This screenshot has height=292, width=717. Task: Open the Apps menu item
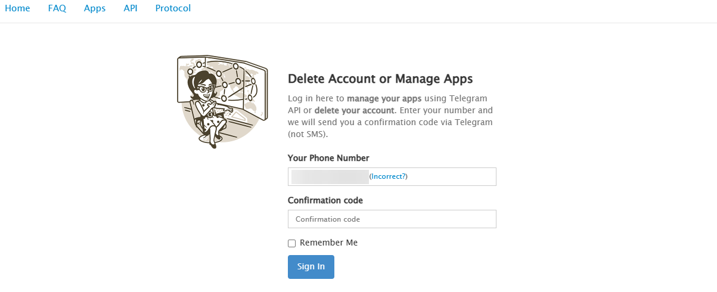95,9
